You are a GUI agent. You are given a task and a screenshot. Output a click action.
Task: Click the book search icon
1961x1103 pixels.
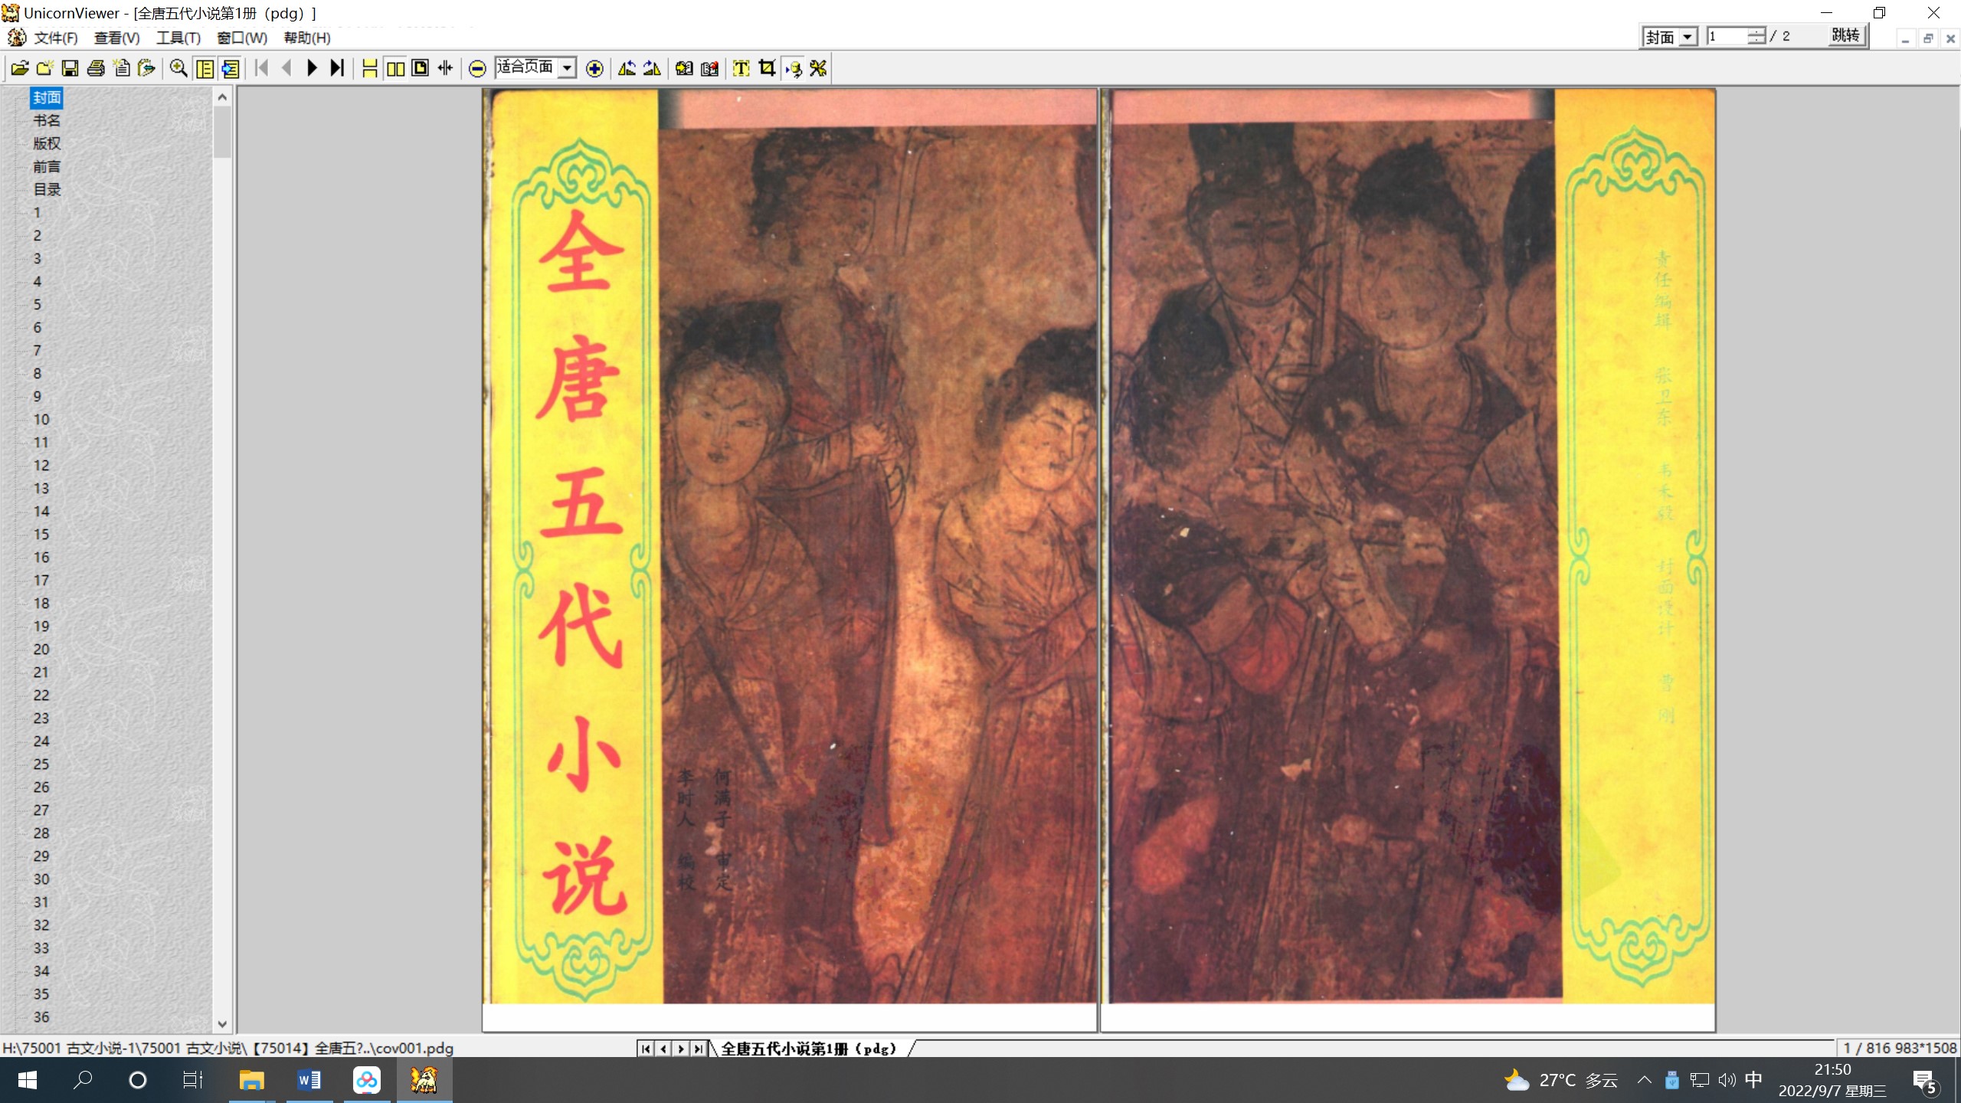click(684, 68)
